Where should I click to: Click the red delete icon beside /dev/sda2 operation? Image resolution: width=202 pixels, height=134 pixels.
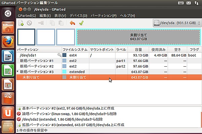tap(19, 119)
